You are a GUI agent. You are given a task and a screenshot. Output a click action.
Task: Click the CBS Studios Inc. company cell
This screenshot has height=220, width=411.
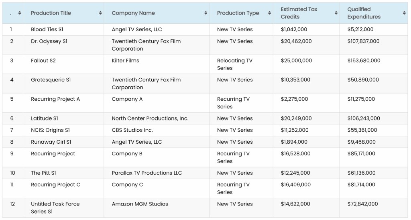[132, 130]
